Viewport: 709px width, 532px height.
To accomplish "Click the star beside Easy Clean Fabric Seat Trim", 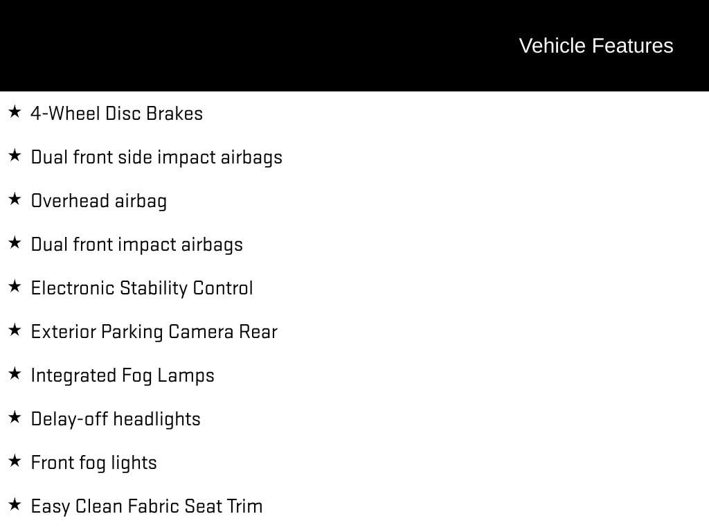I will [15, 504].
